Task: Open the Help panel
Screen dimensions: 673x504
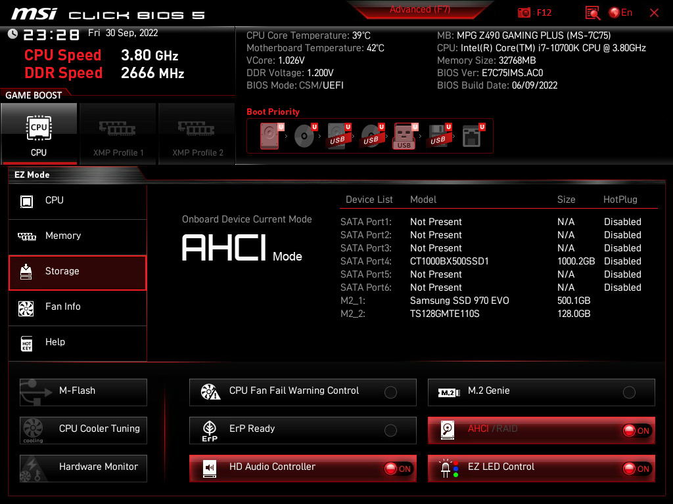Action: click(x=78, y=342)
